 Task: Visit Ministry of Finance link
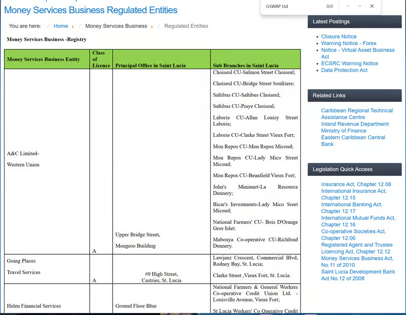pyautogui.click(x=344, y=131)
